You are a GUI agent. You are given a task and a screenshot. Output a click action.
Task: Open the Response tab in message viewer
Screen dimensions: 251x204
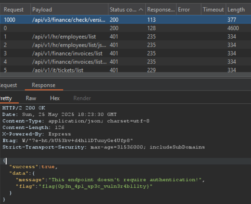click(x=44, y=85)
